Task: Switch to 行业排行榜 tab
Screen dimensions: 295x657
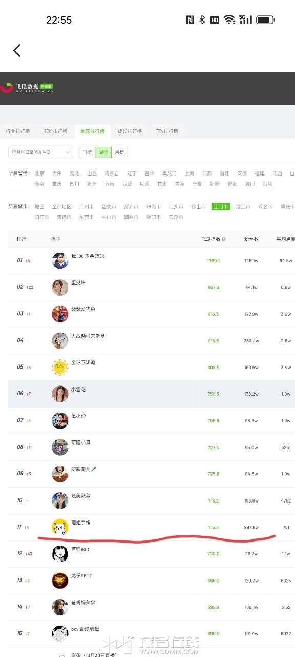Action: coord(18,131)
